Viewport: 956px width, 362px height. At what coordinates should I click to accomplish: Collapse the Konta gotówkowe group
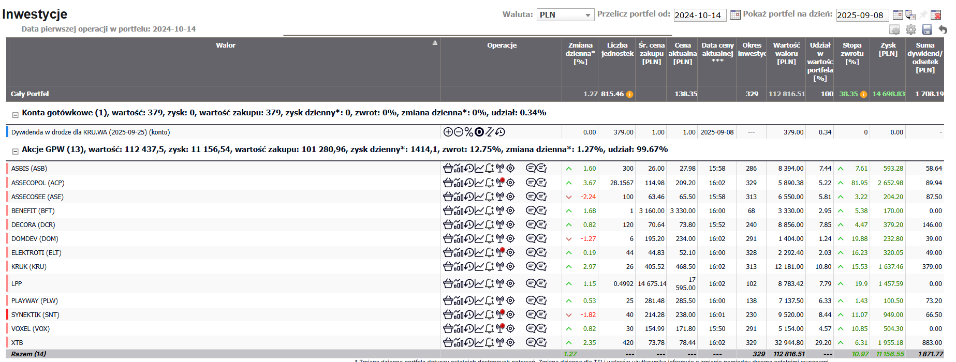[16, 115]
